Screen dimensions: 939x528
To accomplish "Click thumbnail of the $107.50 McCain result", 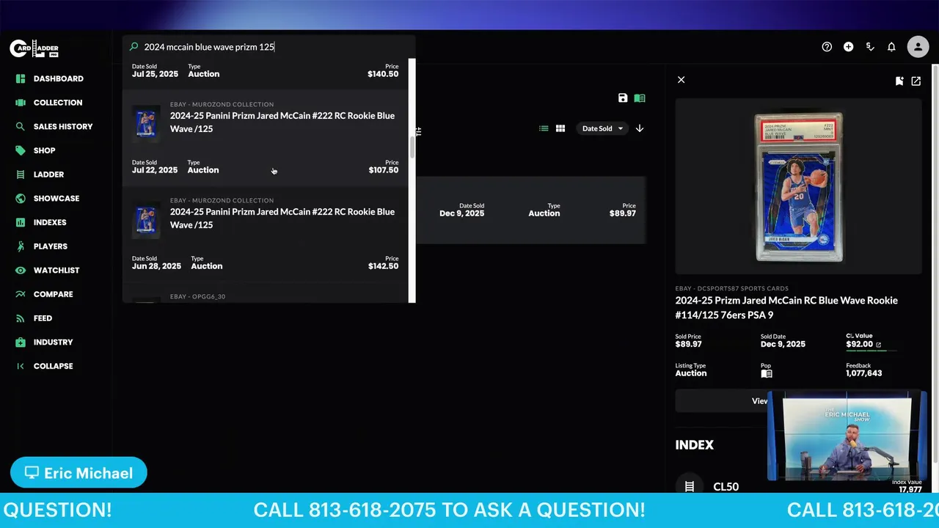I will click(x=146, y=123).
